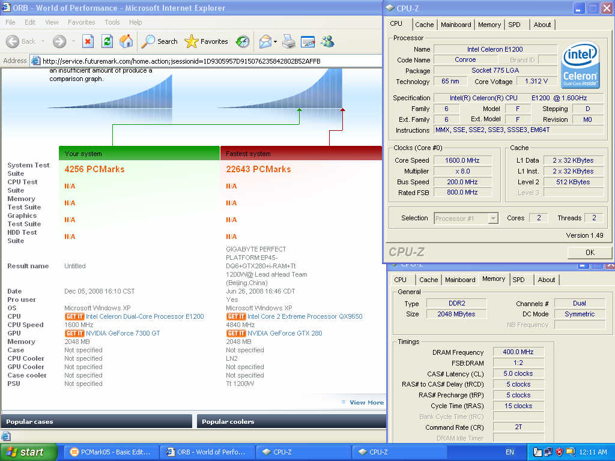Open the Processor #1 selection dropdown

pos(493,218)
